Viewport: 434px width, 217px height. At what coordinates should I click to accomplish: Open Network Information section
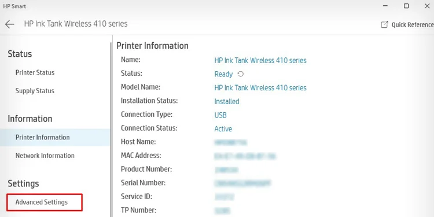45,156
